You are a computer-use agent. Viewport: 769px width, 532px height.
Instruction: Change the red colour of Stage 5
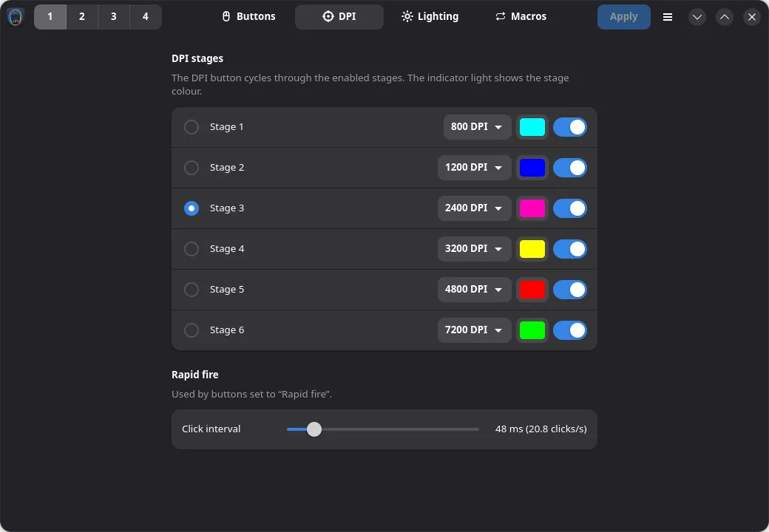coord(532,290)
